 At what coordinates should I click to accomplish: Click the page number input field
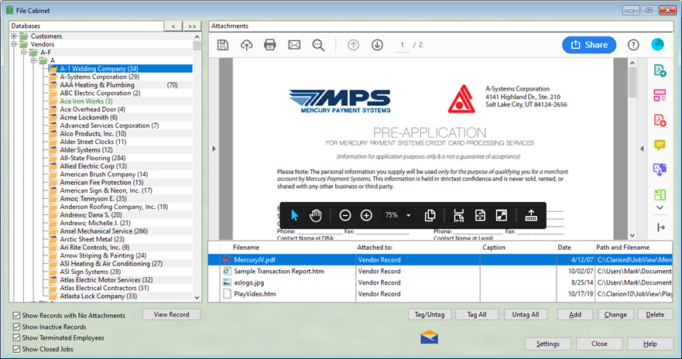tap(403, 45)
